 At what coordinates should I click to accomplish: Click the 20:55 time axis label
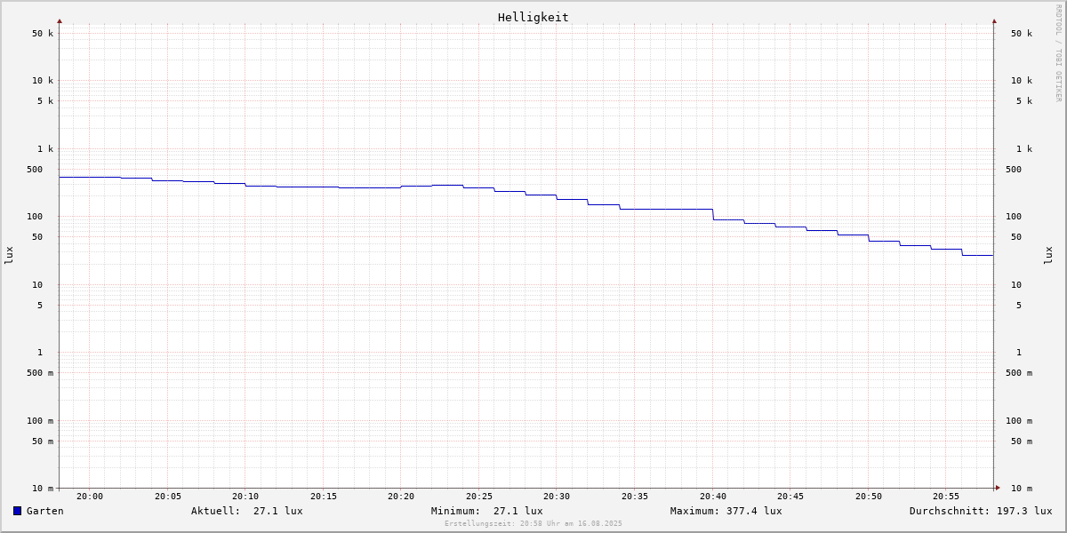(946, 497)
